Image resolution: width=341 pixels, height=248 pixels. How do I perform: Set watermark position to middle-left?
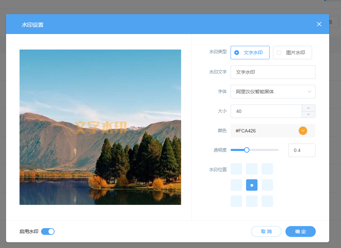pyautogui.click(x=236, y=185)
